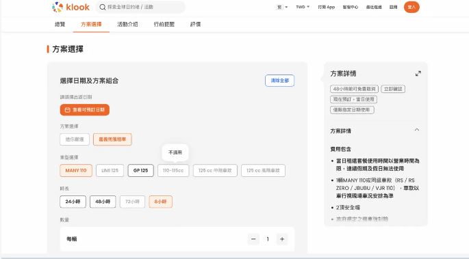469x259 pixels.
Task: Select the 48小時 duration
Action: point(103,202)
